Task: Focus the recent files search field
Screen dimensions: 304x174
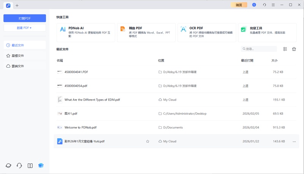Action: (x=259, y=49)
